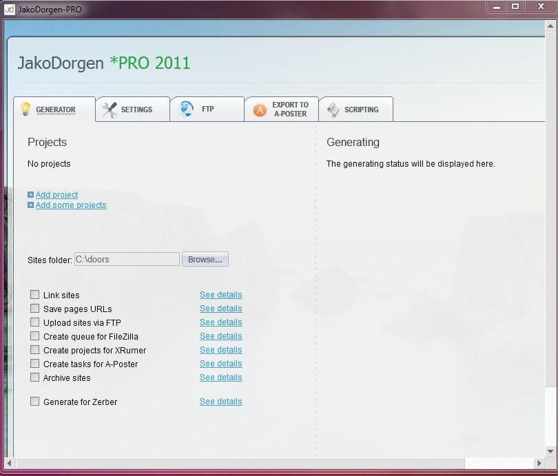Enable Create tasks for A-Poster

pyautogui.click(x=34, y=364)
